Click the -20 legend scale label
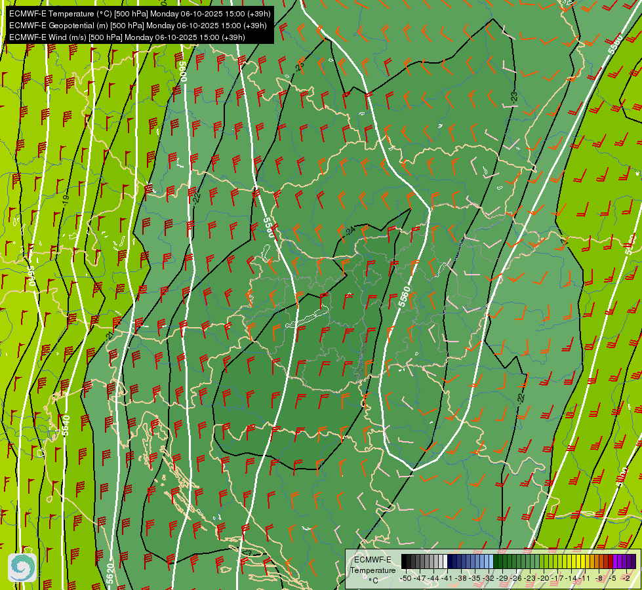This screenshot has width=642, height=590. tap(544, 578)
